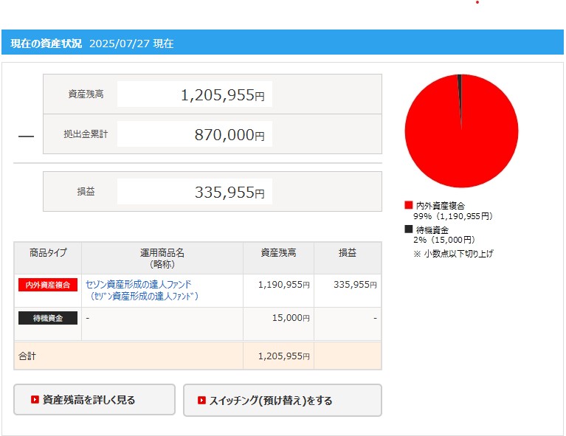Click the red arrow icon on スイッチング button
The width and height of the screenshot is (566, 436).
201,401
